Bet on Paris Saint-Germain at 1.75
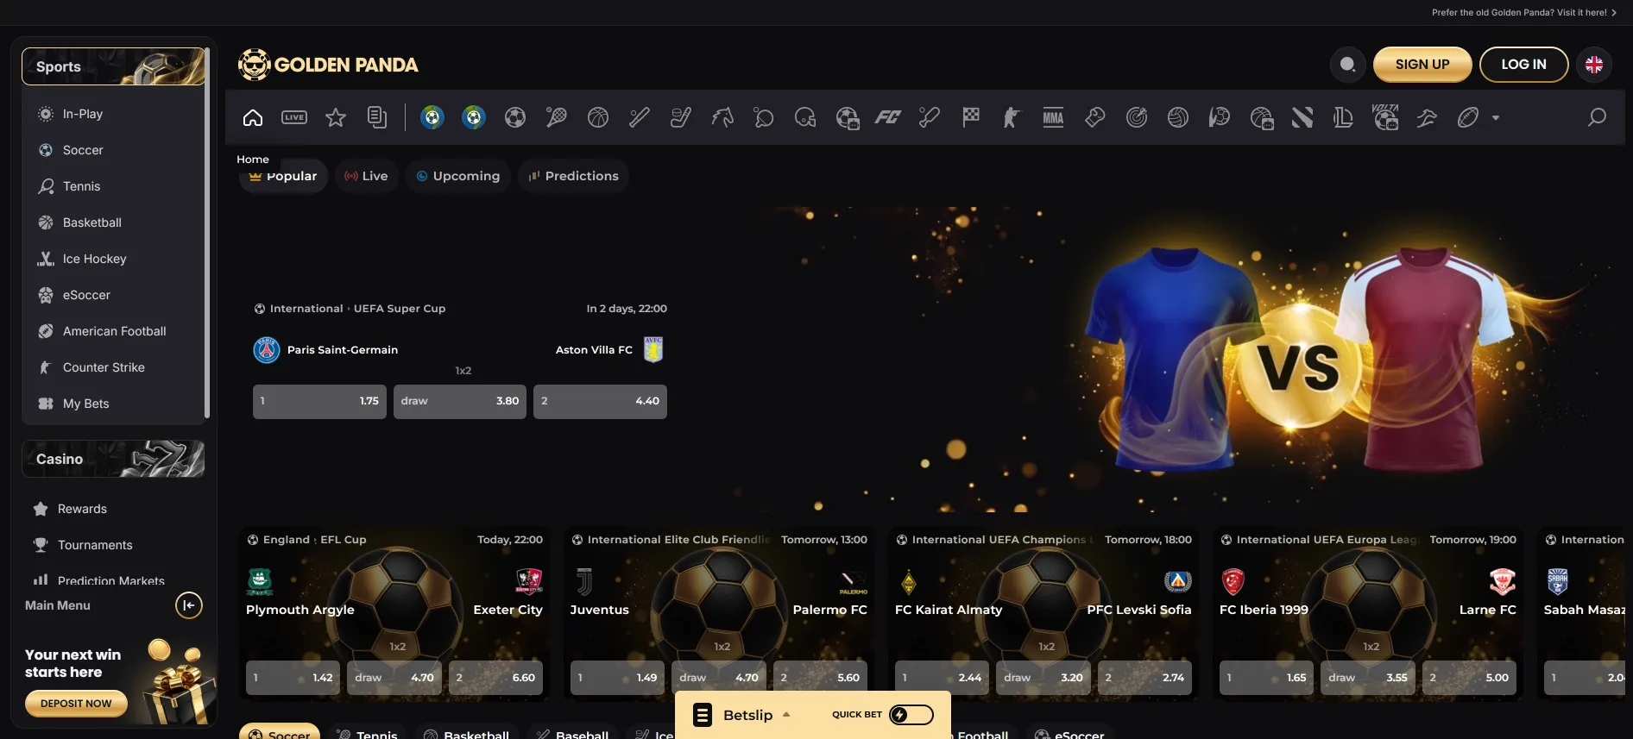Viewport: 1633px width, 739px height. click(x=319, y=401)
